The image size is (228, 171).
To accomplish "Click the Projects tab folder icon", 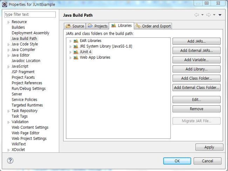I will tap(90, 26).
